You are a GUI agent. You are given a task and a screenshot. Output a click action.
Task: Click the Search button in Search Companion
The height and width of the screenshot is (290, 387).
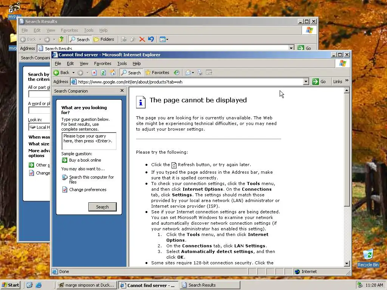[x=102, y=207]
